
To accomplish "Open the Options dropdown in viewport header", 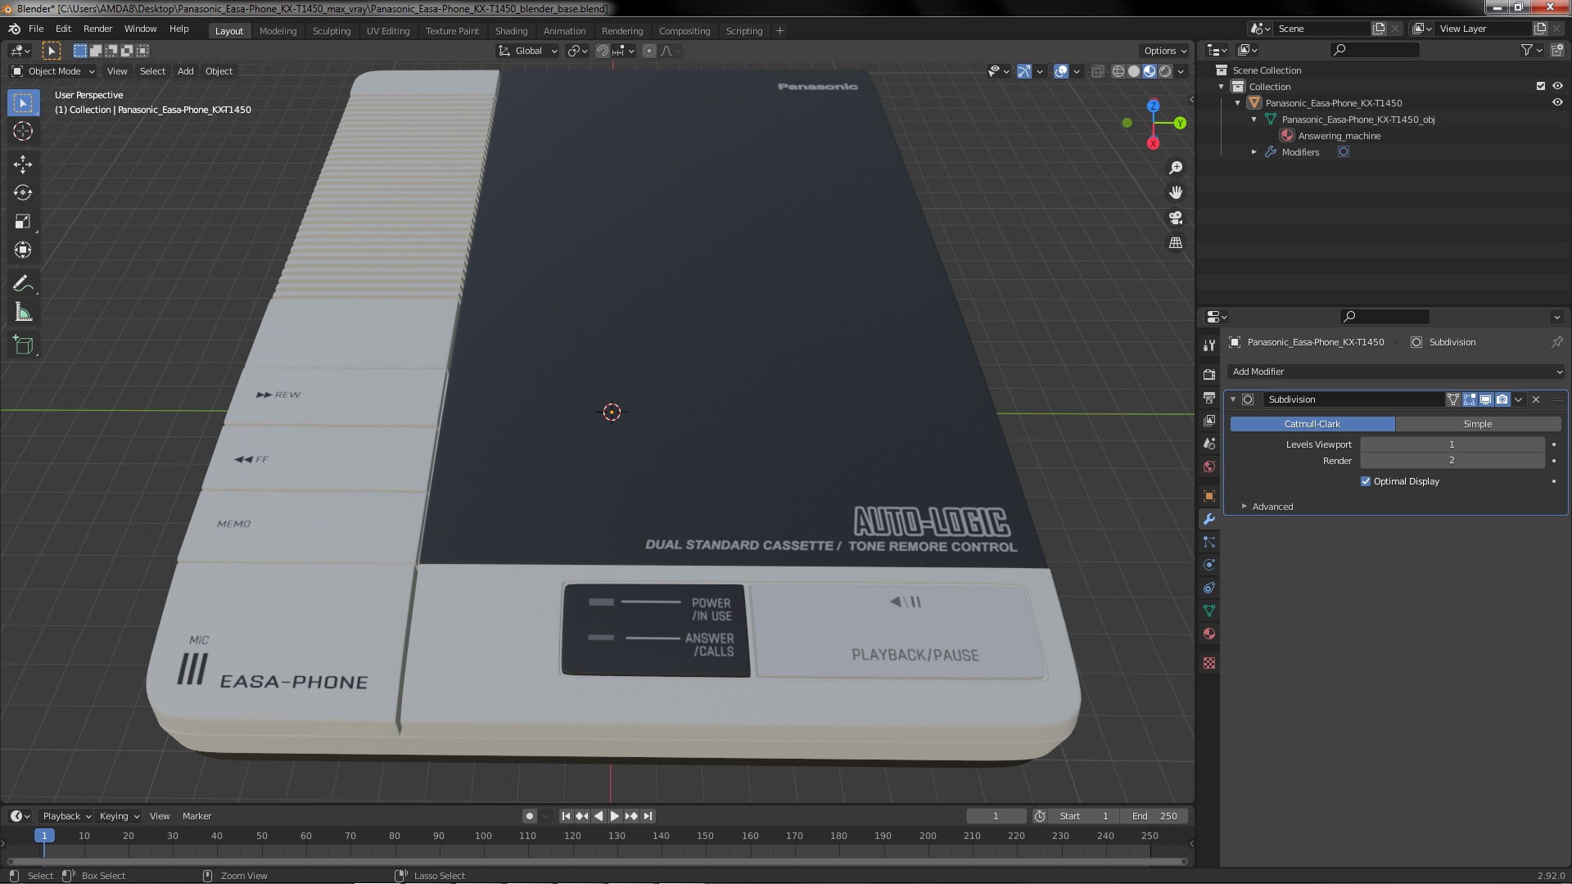I will point(1165,51).
